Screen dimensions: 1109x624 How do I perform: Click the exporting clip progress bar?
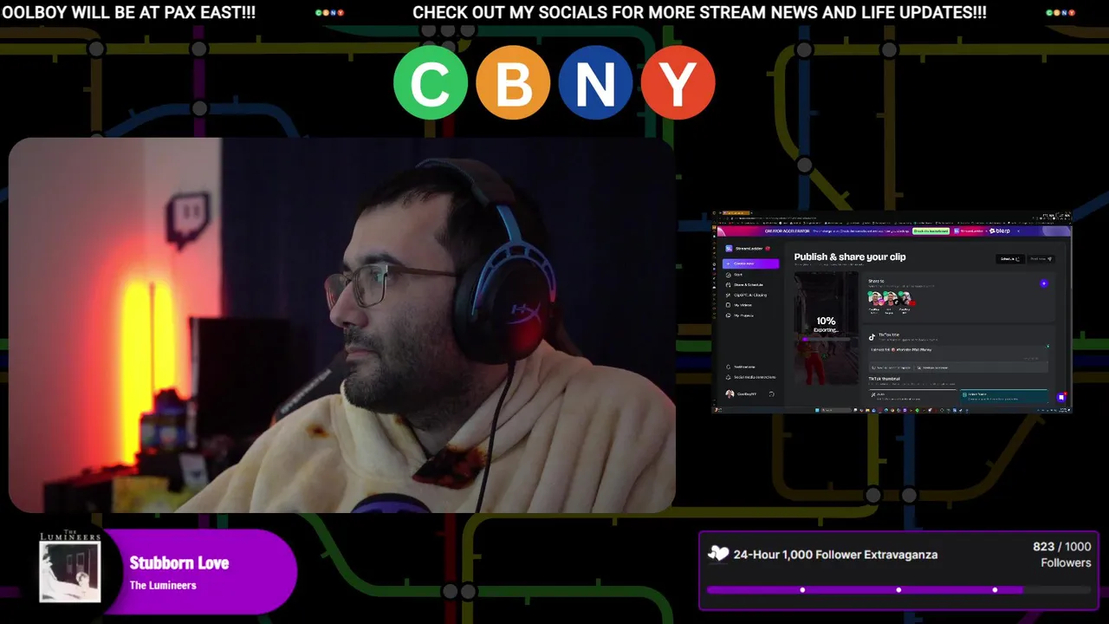826,339
